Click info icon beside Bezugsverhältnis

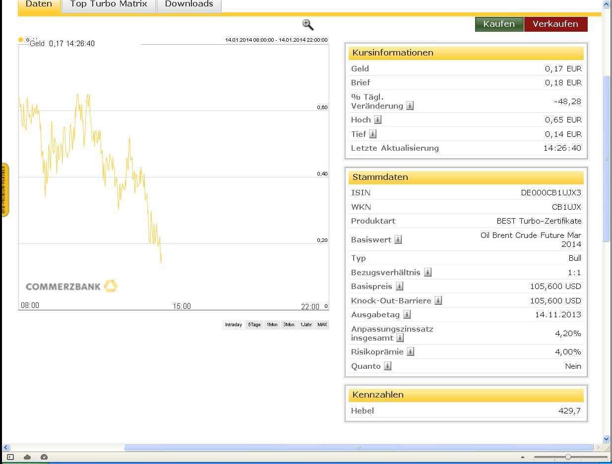tap(428, 272)
